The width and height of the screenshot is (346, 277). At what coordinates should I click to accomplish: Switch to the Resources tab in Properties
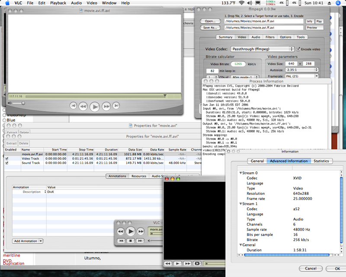139,176
